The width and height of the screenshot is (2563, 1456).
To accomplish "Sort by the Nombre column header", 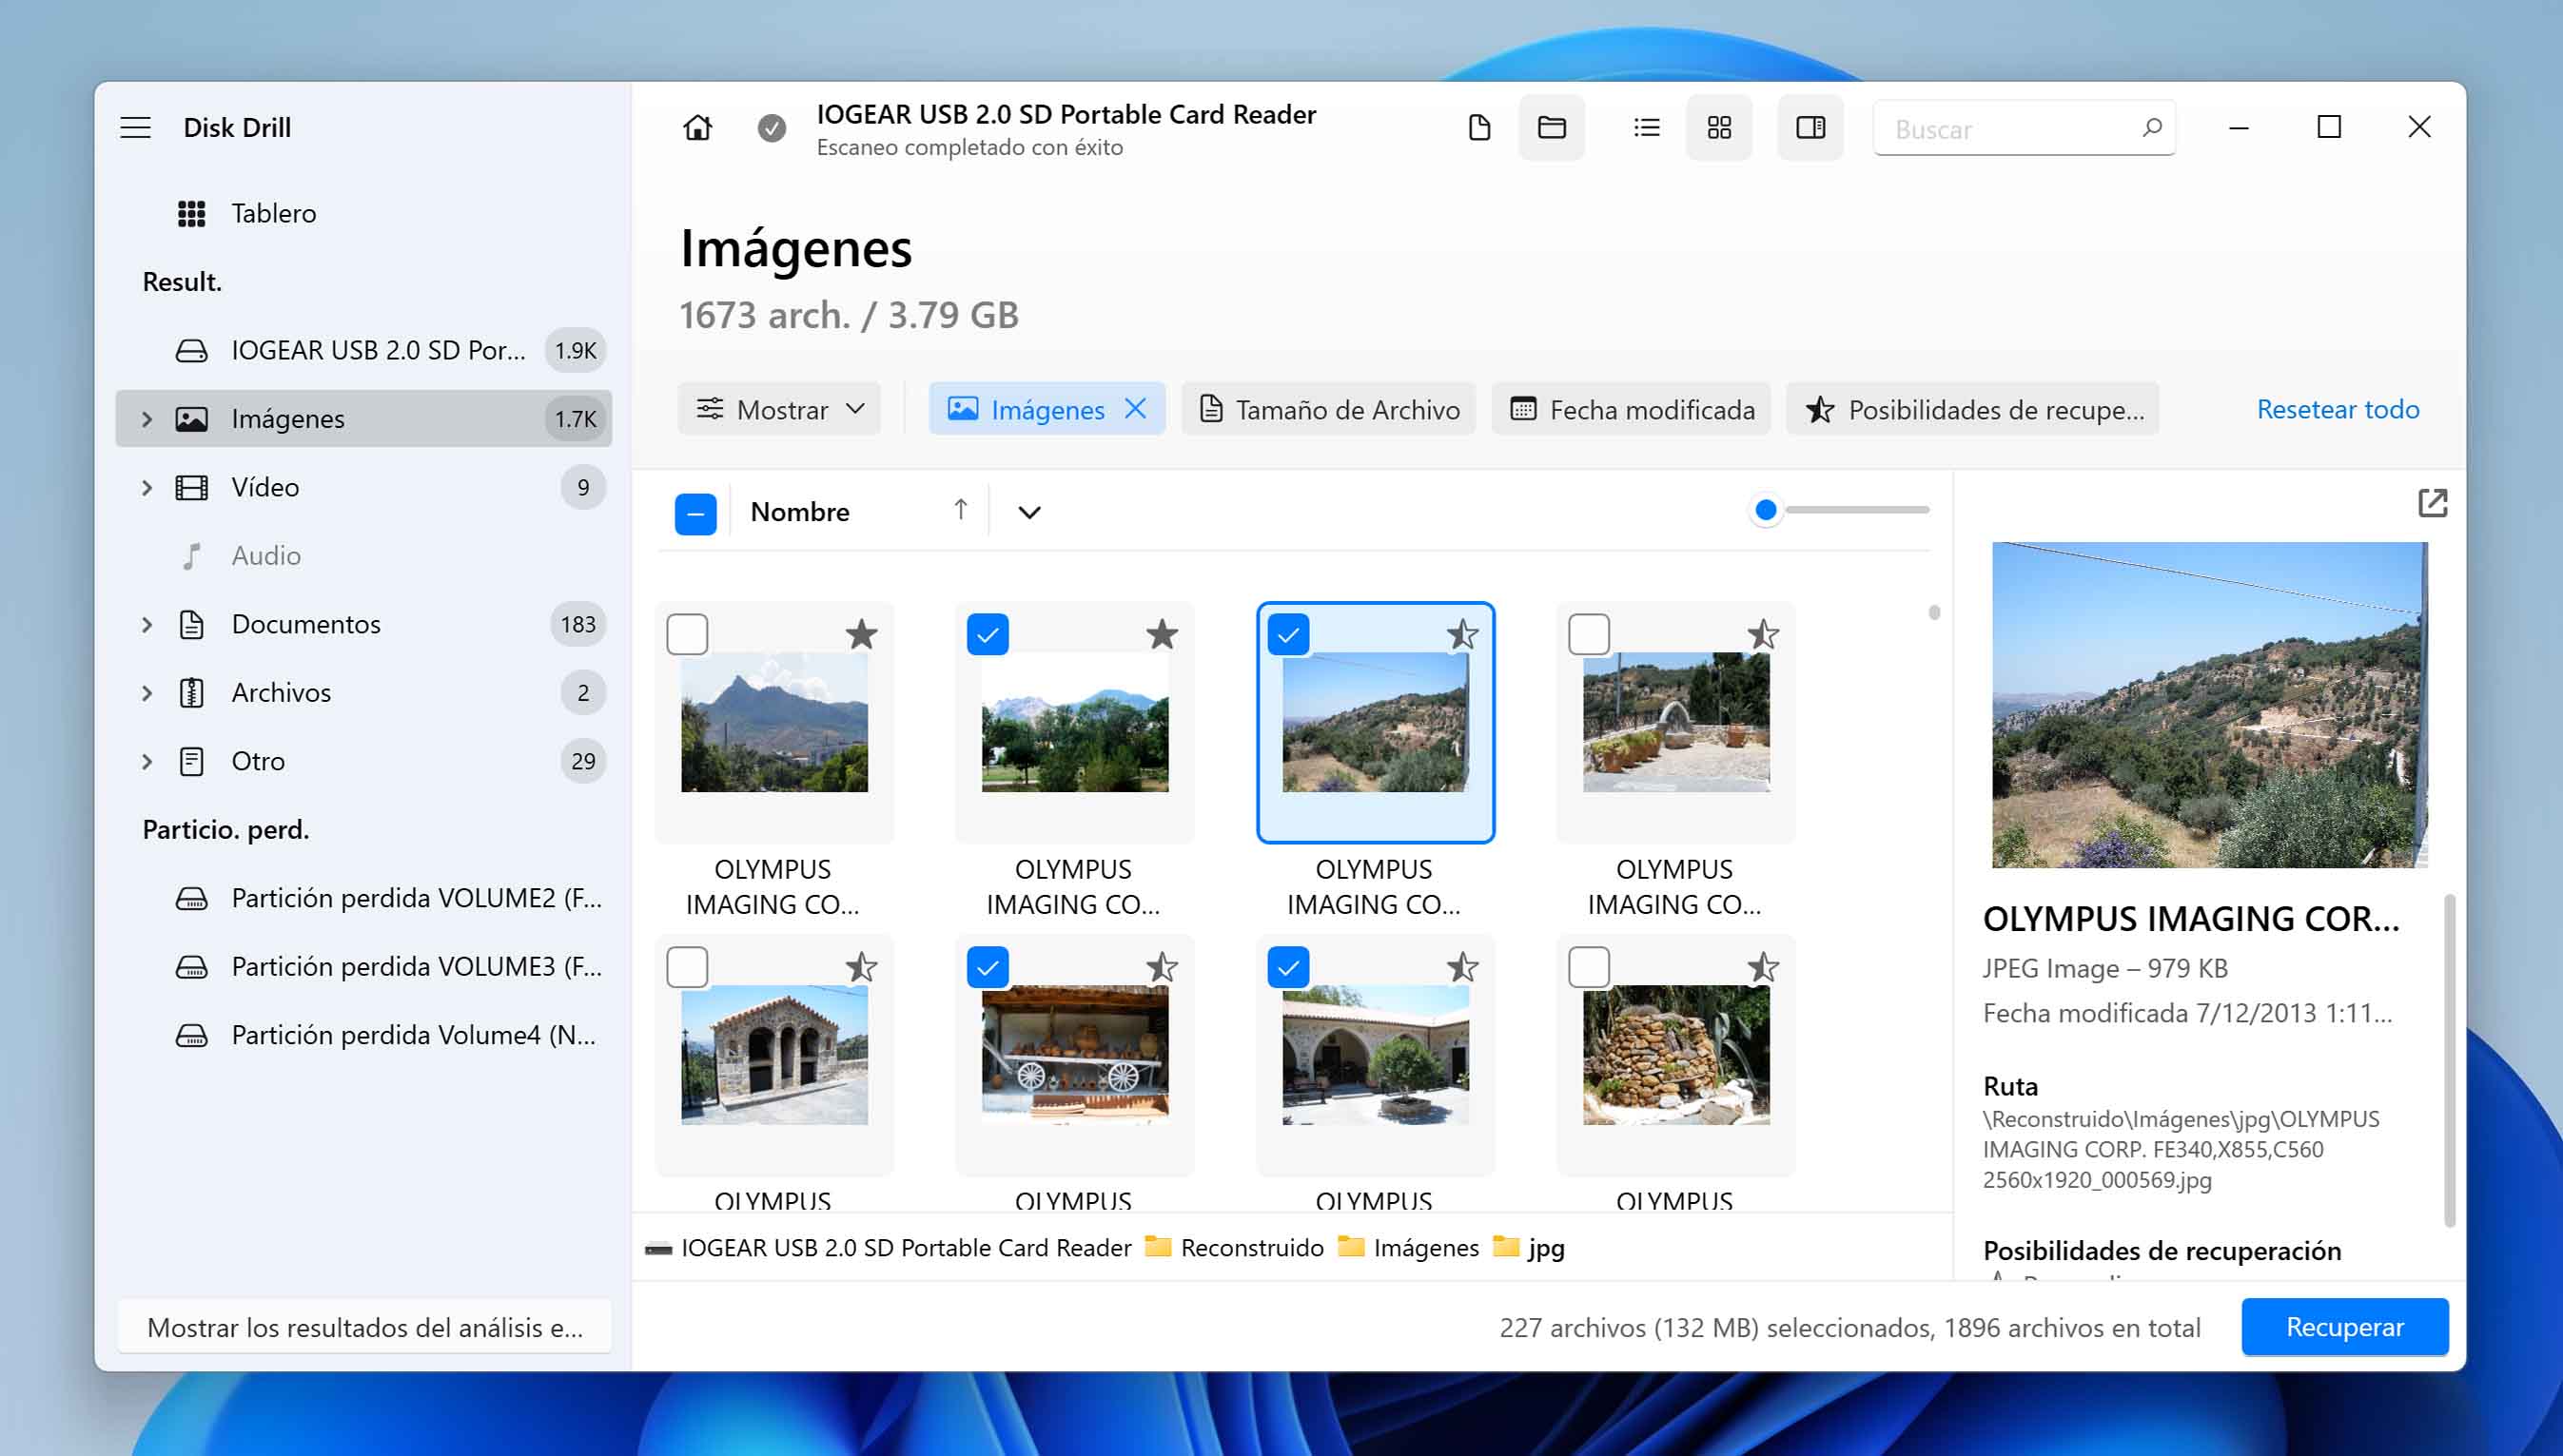I will [799, 512].
